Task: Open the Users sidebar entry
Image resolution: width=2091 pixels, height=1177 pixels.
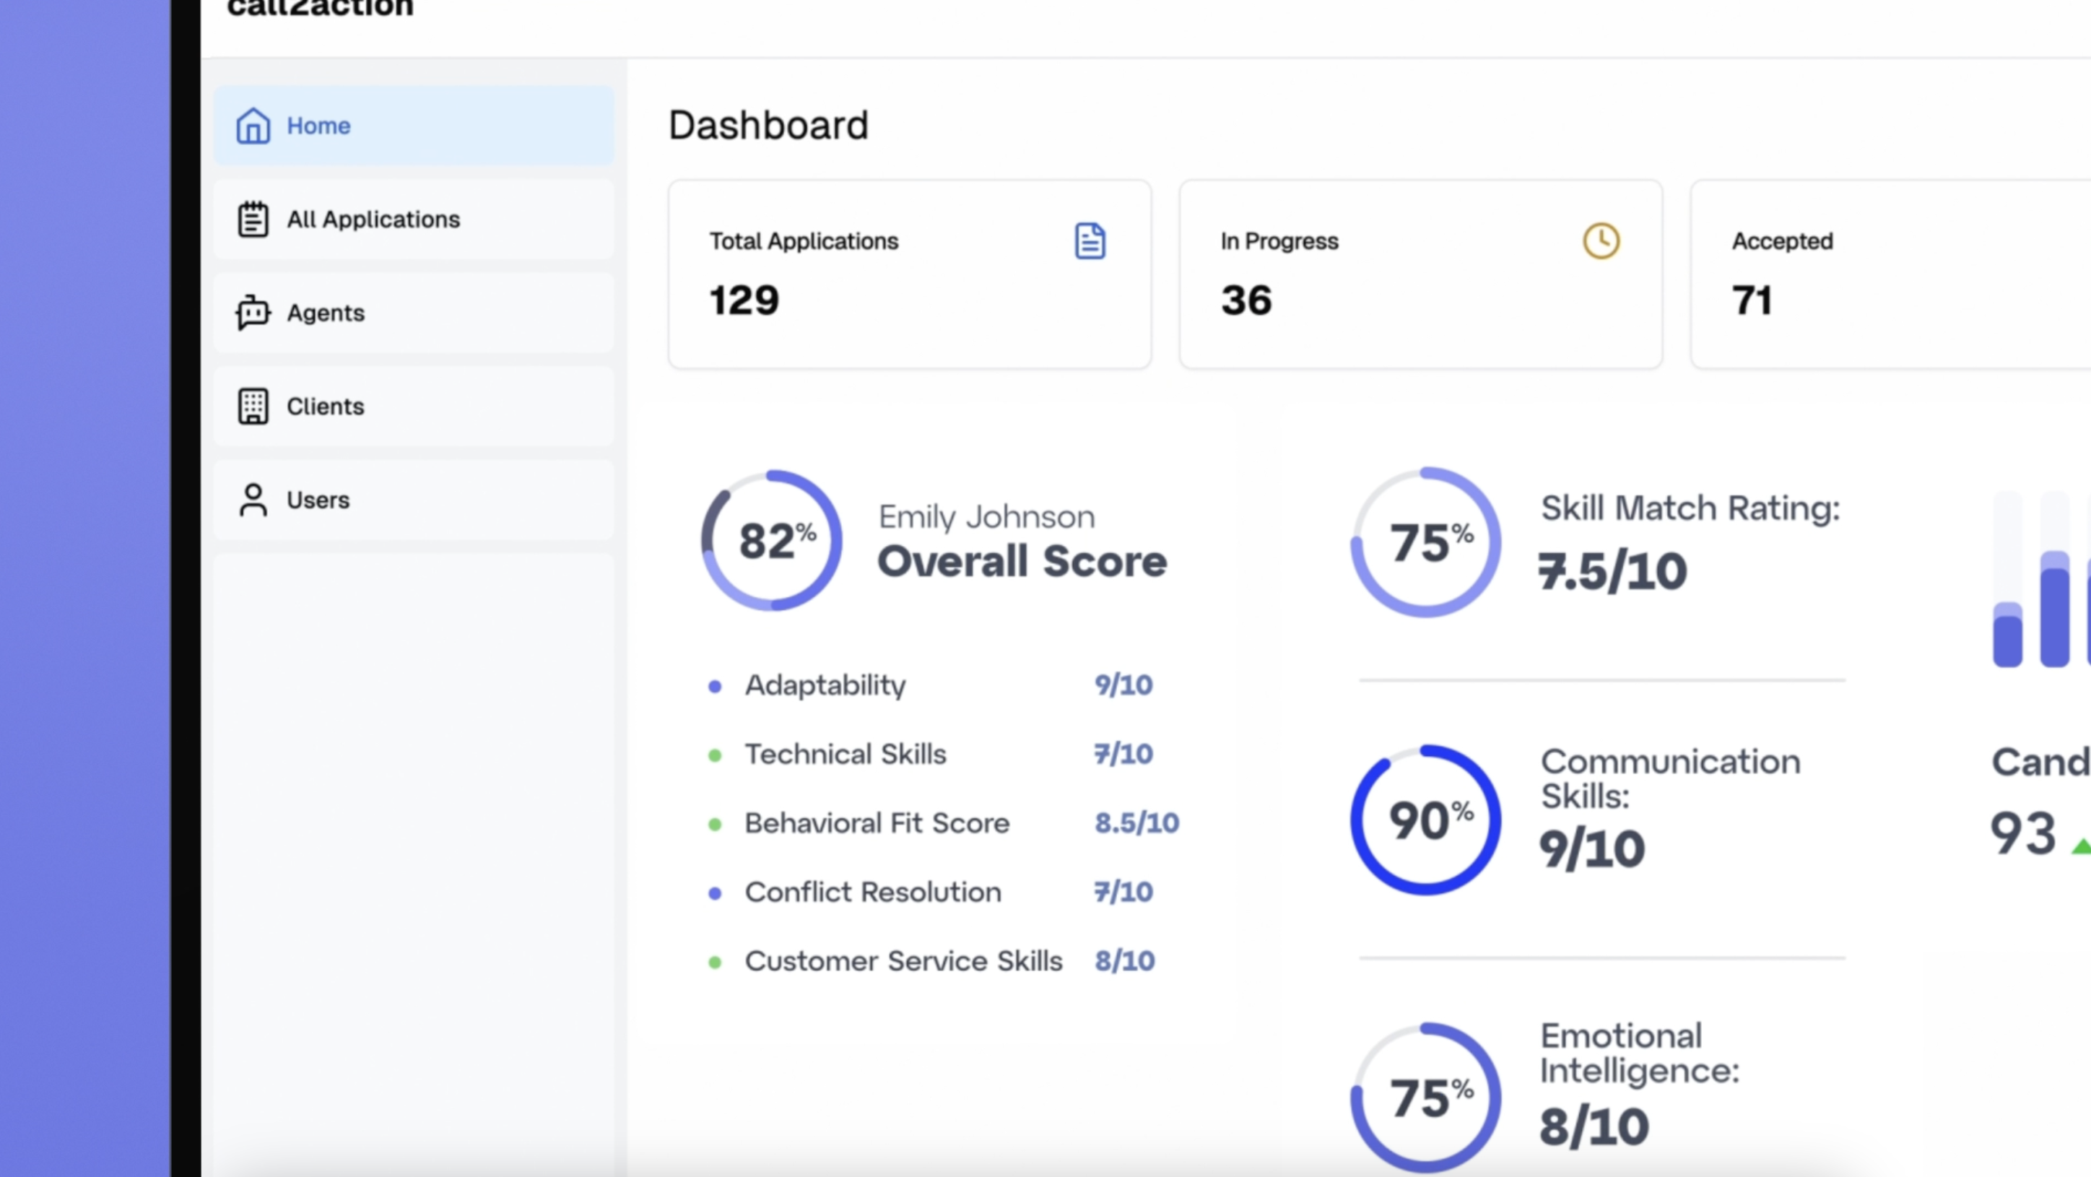Action: (x=318, y=500)
